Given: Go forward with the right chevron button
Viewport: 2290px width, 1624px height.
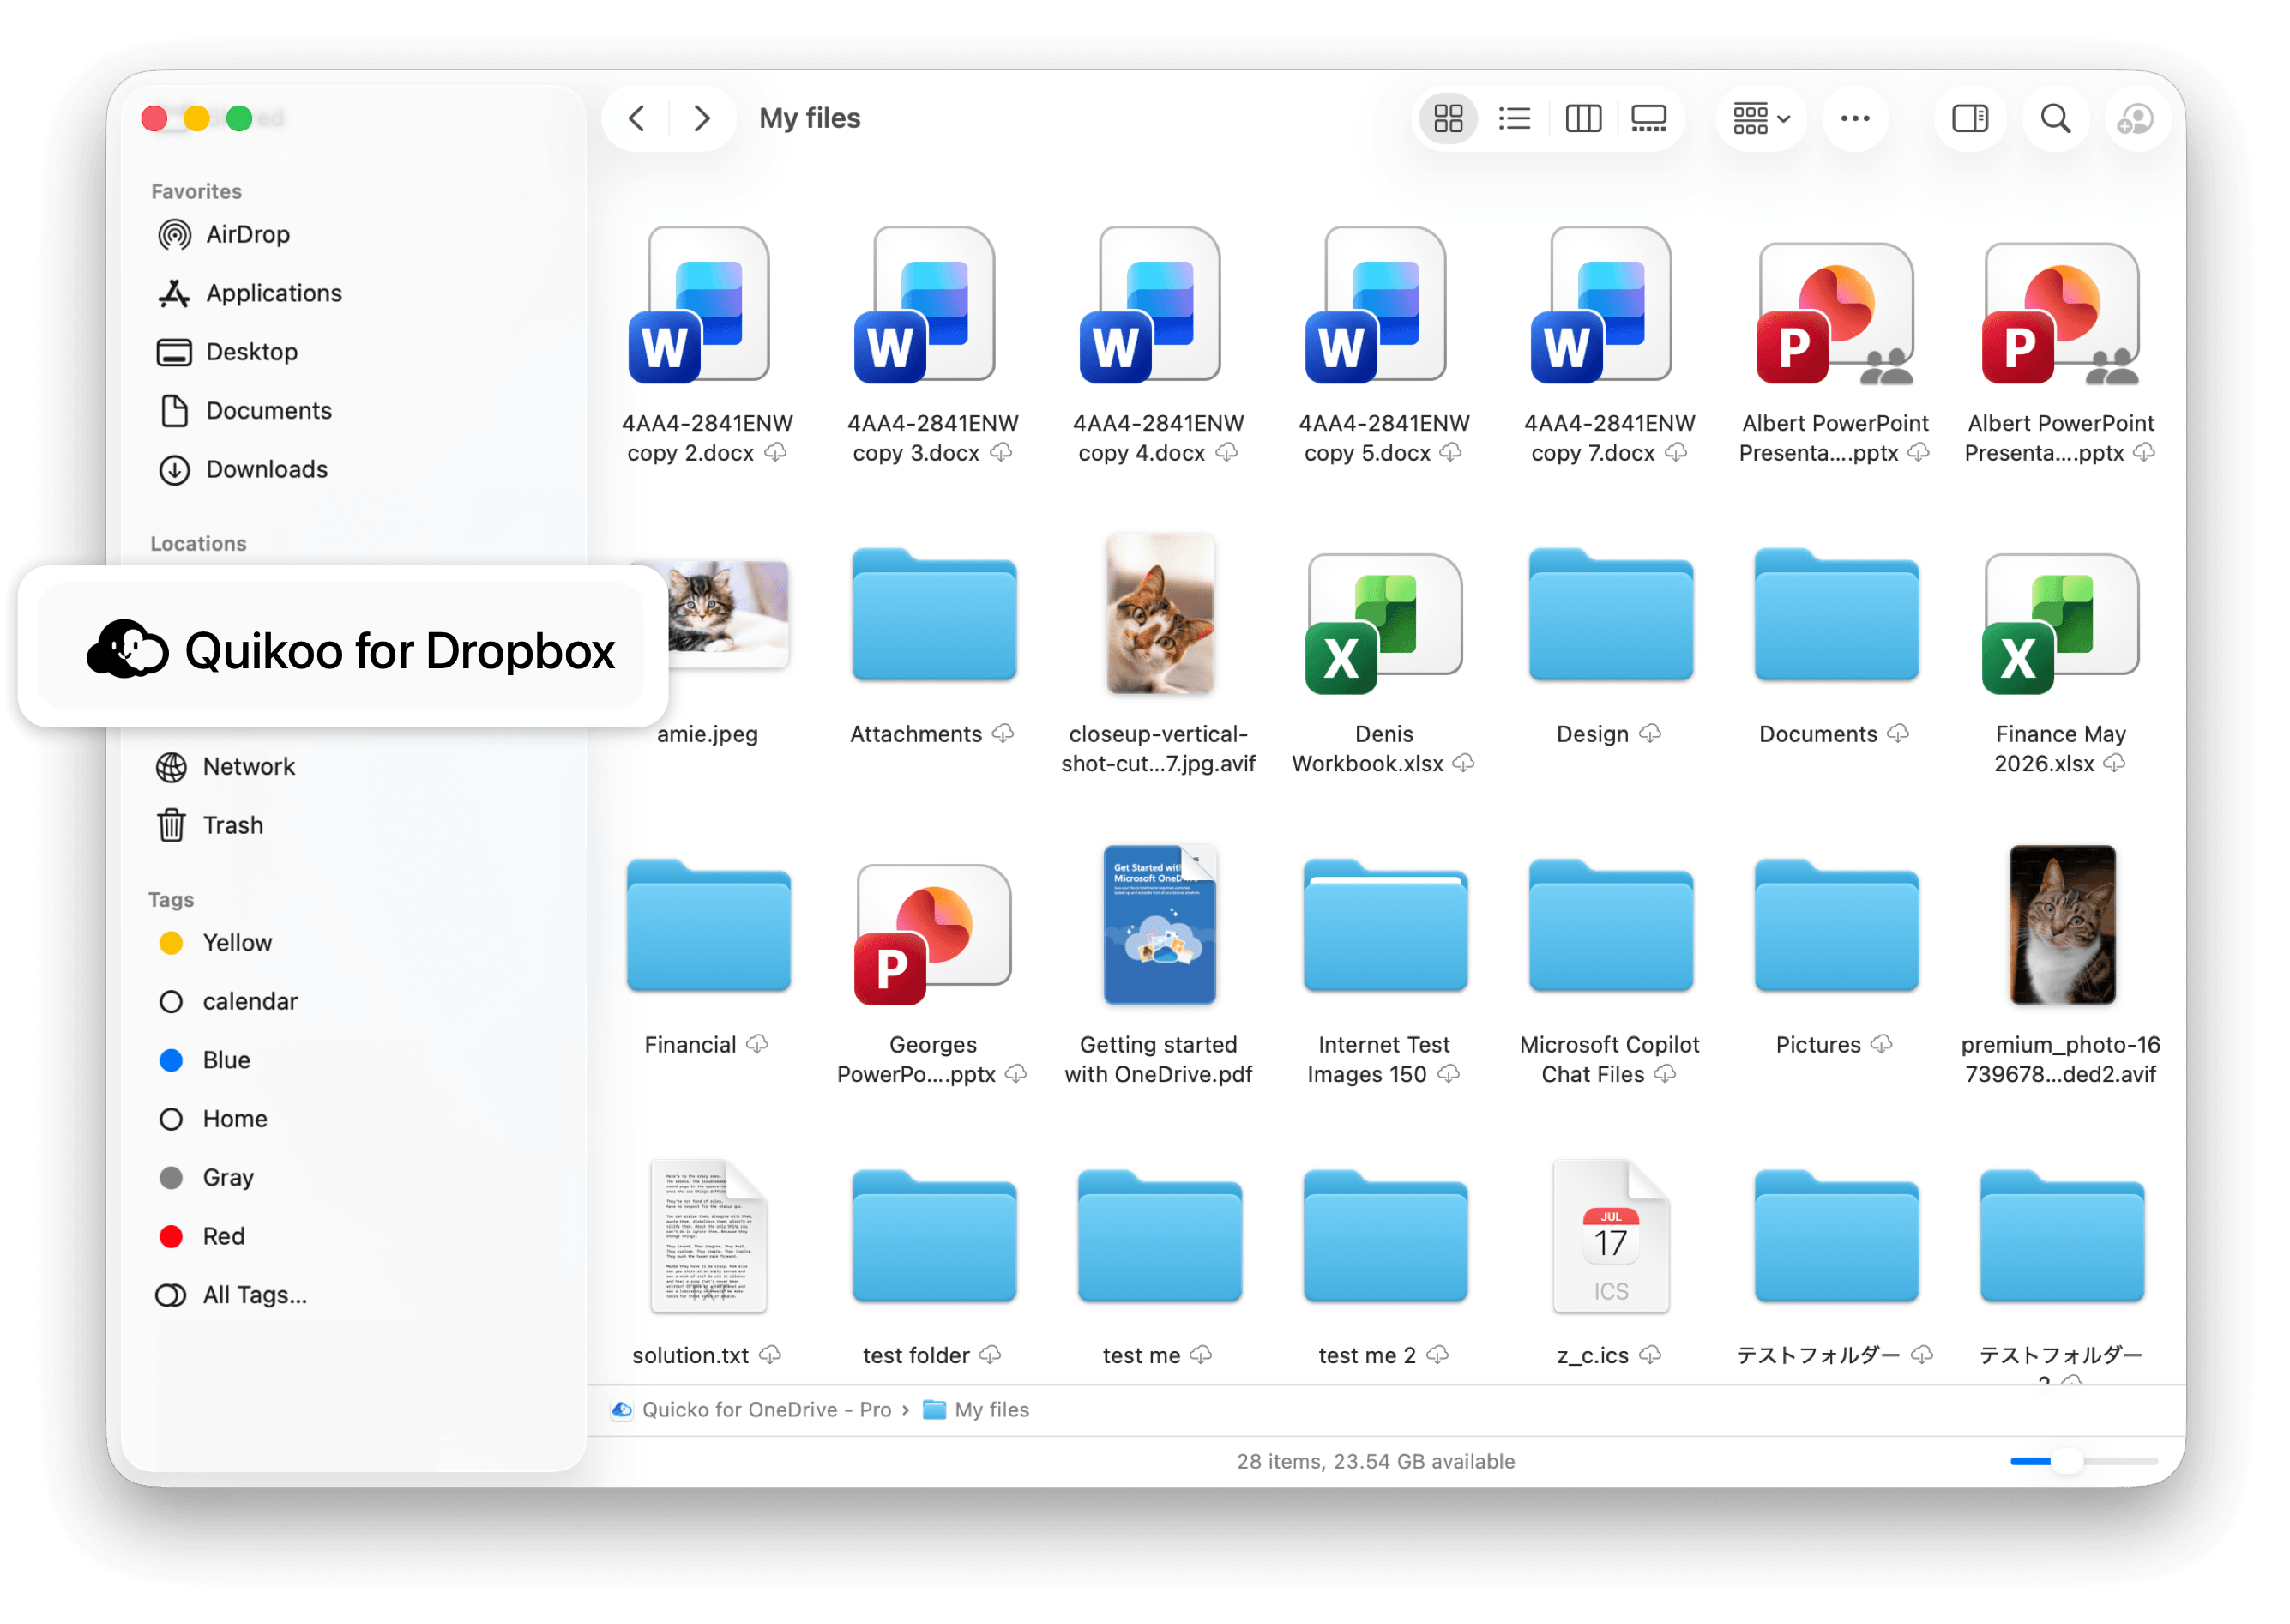Looking at the screenshot, I should (x=702, y=118).
